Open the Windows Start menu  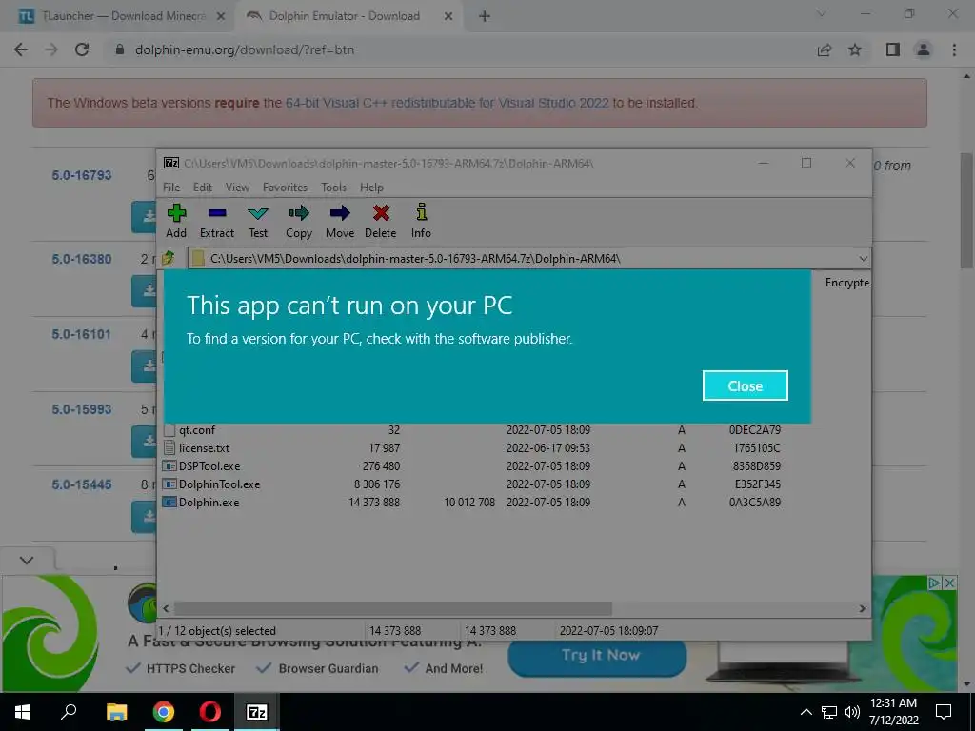pyautogui.click(x=23, y=712)
